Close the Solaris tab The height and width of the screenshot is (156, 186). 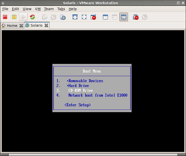click(x=46, y=25)
